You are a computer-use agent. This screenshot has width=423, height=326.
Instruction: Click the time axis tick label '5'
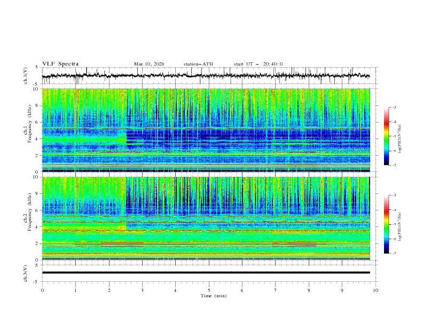point(209,290)
